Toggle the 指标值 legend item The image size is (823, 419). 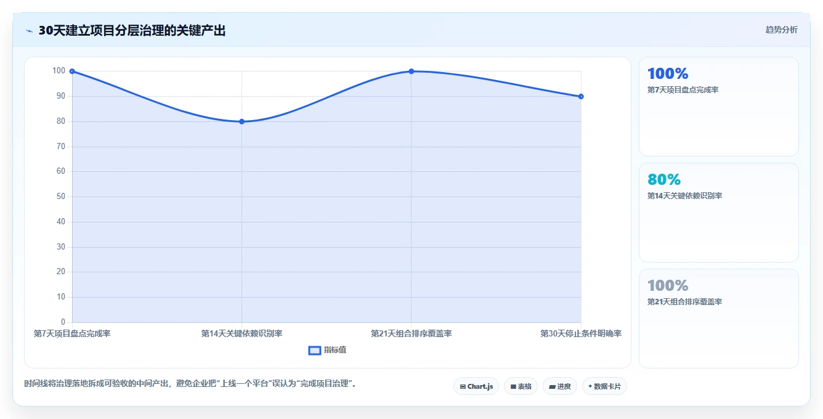click(327, 350)
